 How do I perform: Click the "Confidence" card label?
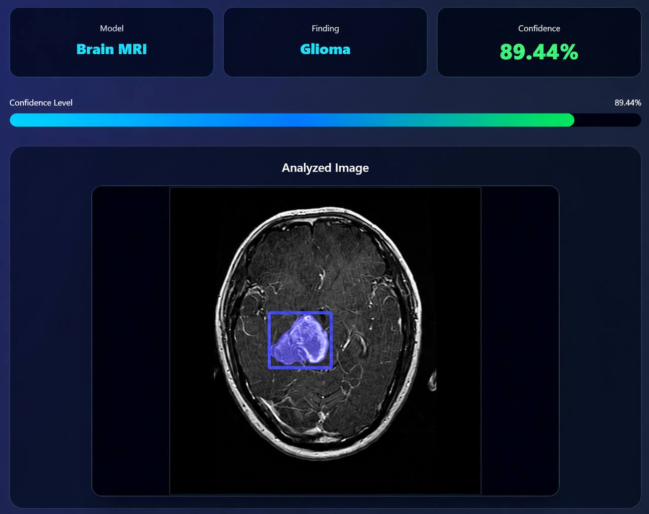click(x=539, y=28)
